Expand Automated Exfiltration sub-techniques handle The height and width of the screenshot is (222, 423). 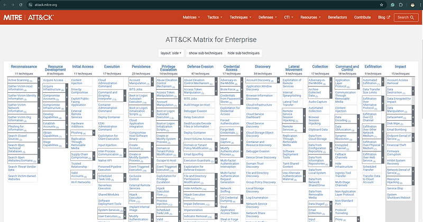pos(382,82)
